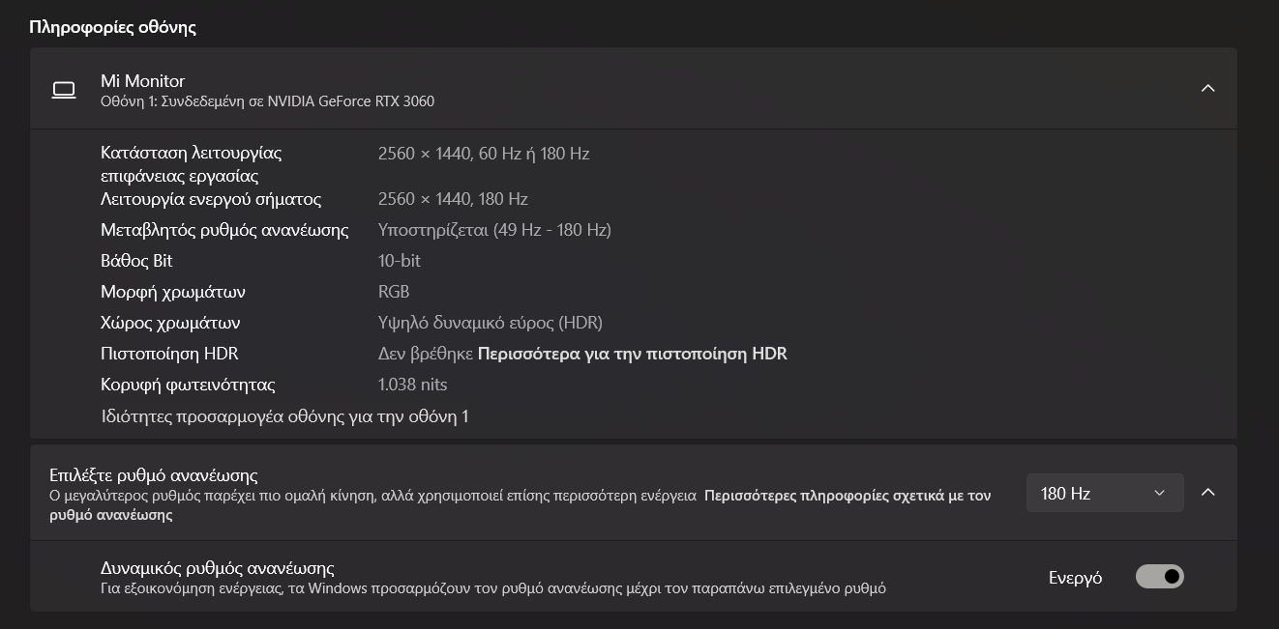Screen dimensions: 1279x629
Task: Click the RGB color format value
Action: 394,292
